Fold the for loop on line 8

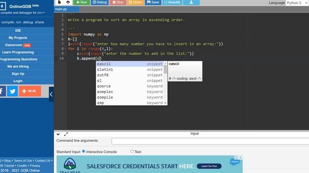[66, 49]
